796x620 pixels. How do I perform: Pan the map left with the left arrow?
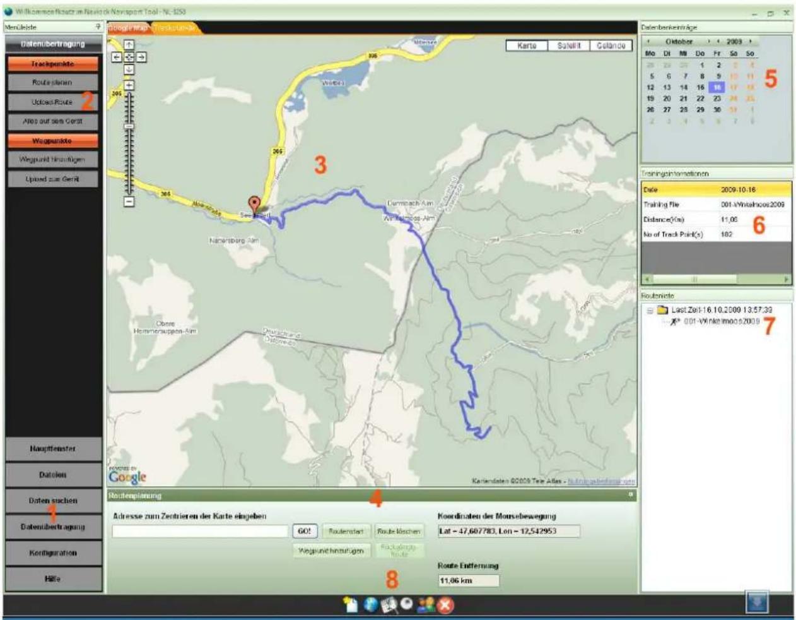[x=117, y=57]
